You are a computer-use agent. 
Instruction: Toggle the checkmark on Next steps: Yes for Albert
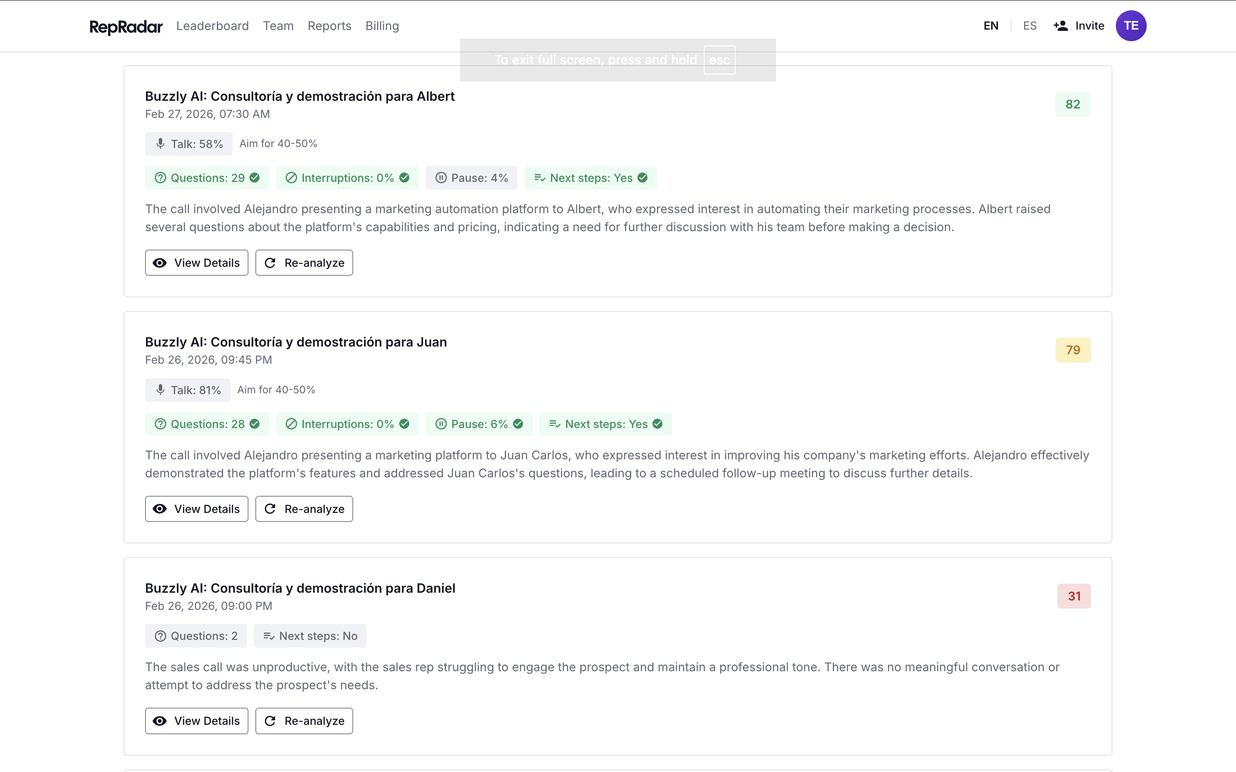[642, 177]
